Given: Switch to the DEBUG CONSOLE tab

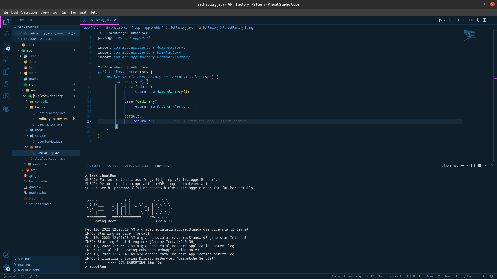Looking at the screenshot, I should click(136, 166).
